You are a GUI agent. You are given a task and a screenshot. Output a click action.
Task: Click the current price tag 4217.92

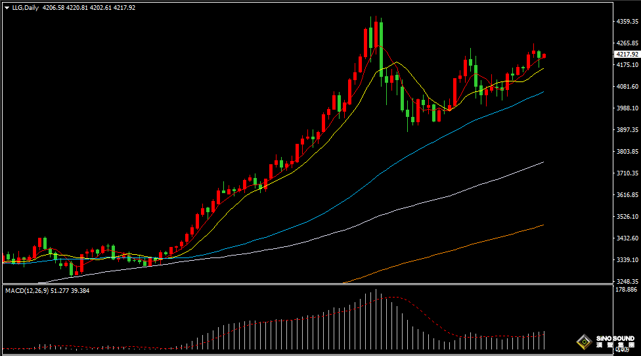627,55
